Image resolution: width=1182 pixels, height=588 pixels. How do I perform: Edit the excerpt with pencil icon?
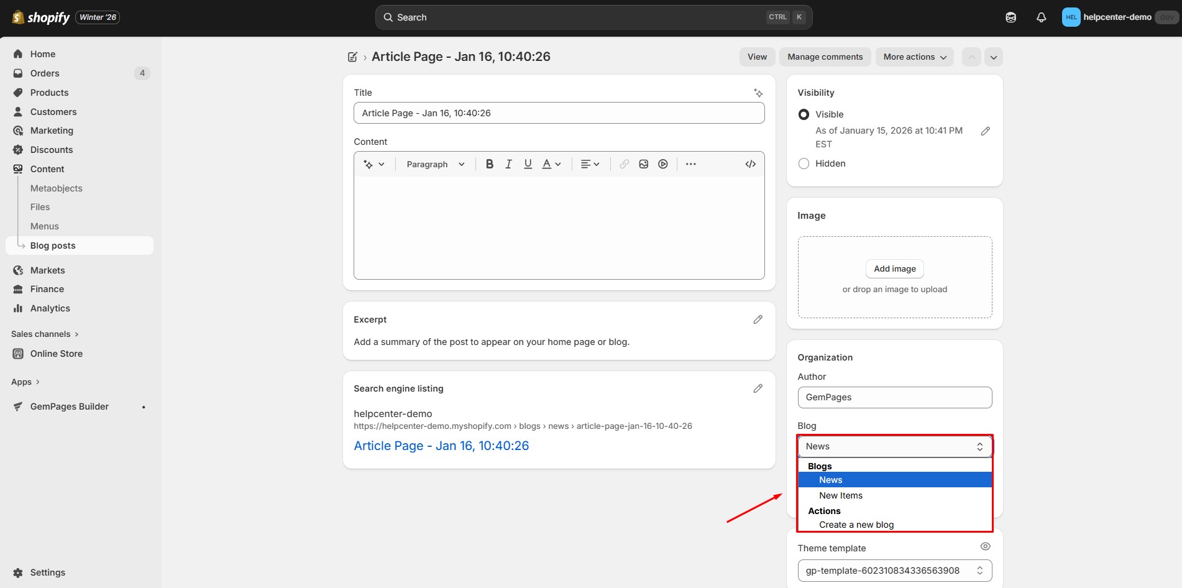coord(758,319)
